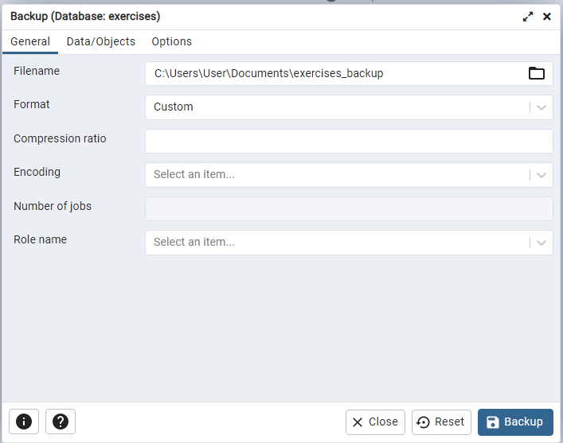Select the General tab
563x443 pixels.
pyautogui.click(x=30, y=41)
